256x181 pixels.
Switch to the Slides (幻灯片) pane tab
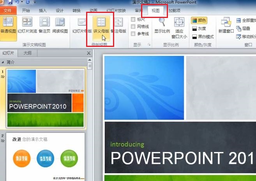click(9, 53)
